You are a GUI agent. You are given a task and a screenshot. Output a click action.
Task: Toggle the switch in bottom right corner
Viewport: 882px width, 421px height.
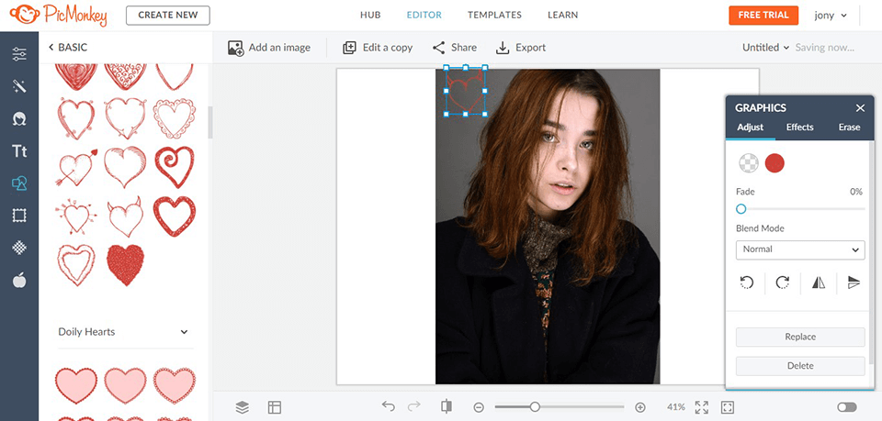(x=846, y=407)
